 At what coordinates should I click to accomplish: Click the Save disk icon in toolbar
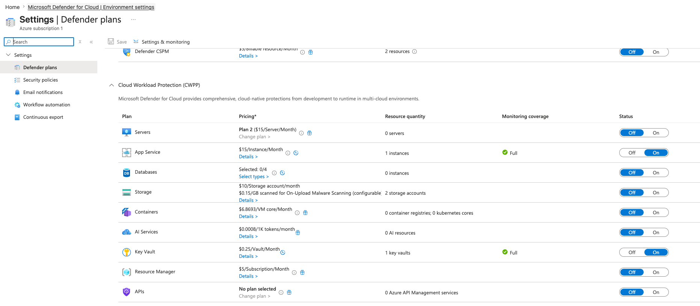click(x=111, y=41)
